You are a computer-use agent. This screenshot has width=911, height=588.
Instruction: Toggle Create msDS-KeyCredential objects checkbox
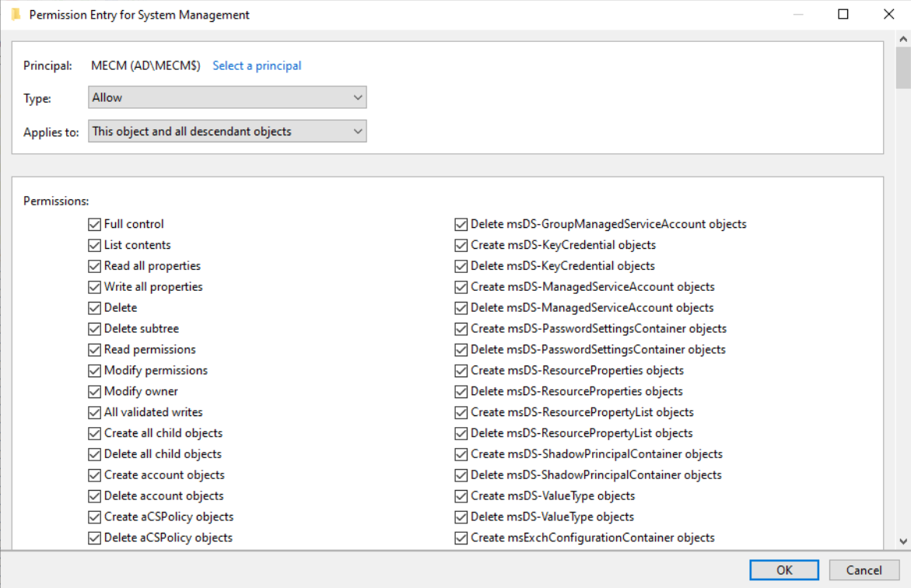click(x=461, y=246)
